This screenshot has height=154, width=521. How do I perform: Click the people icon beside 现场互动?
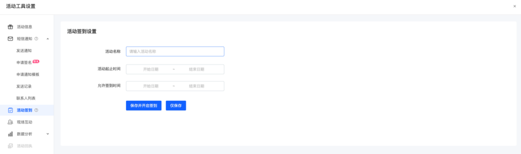11,122
